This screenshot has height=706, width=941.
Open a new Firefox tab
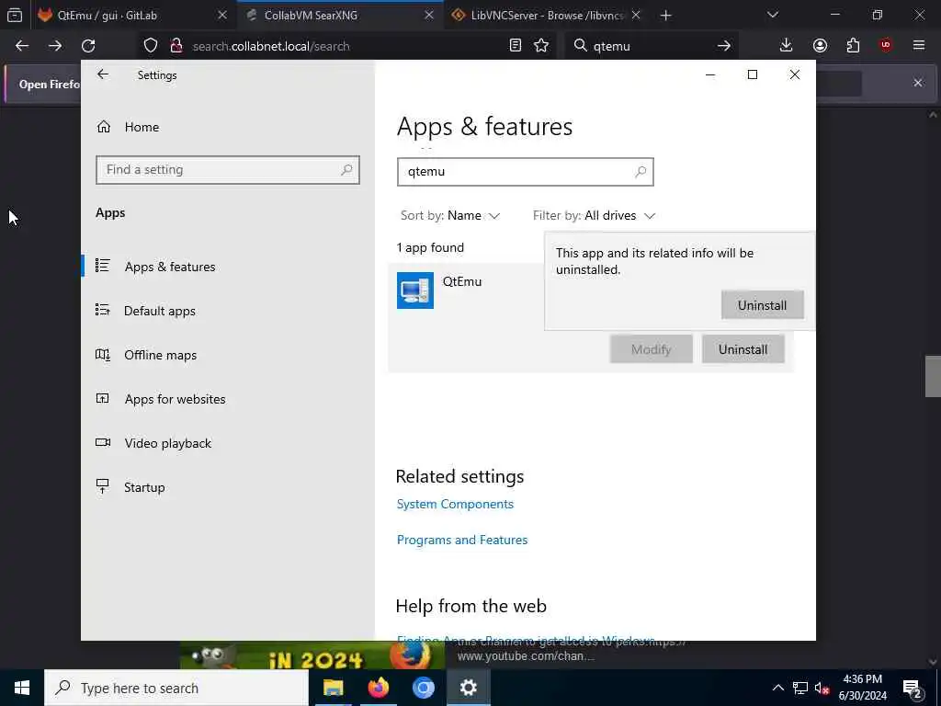(x=665, y=15)
